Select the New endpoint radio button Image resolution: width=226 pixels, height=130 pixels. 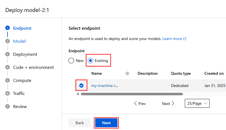coord(71,61)
